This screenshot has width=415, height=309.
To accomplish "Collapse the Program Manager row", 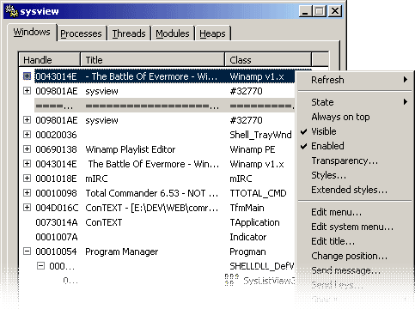I will [x=27, y=251].
